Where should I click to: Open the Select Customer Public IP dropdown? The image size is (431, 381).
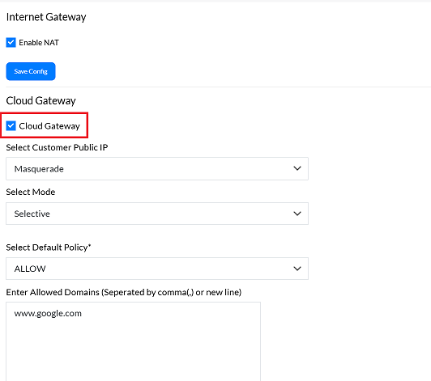(x=157, y=168)
